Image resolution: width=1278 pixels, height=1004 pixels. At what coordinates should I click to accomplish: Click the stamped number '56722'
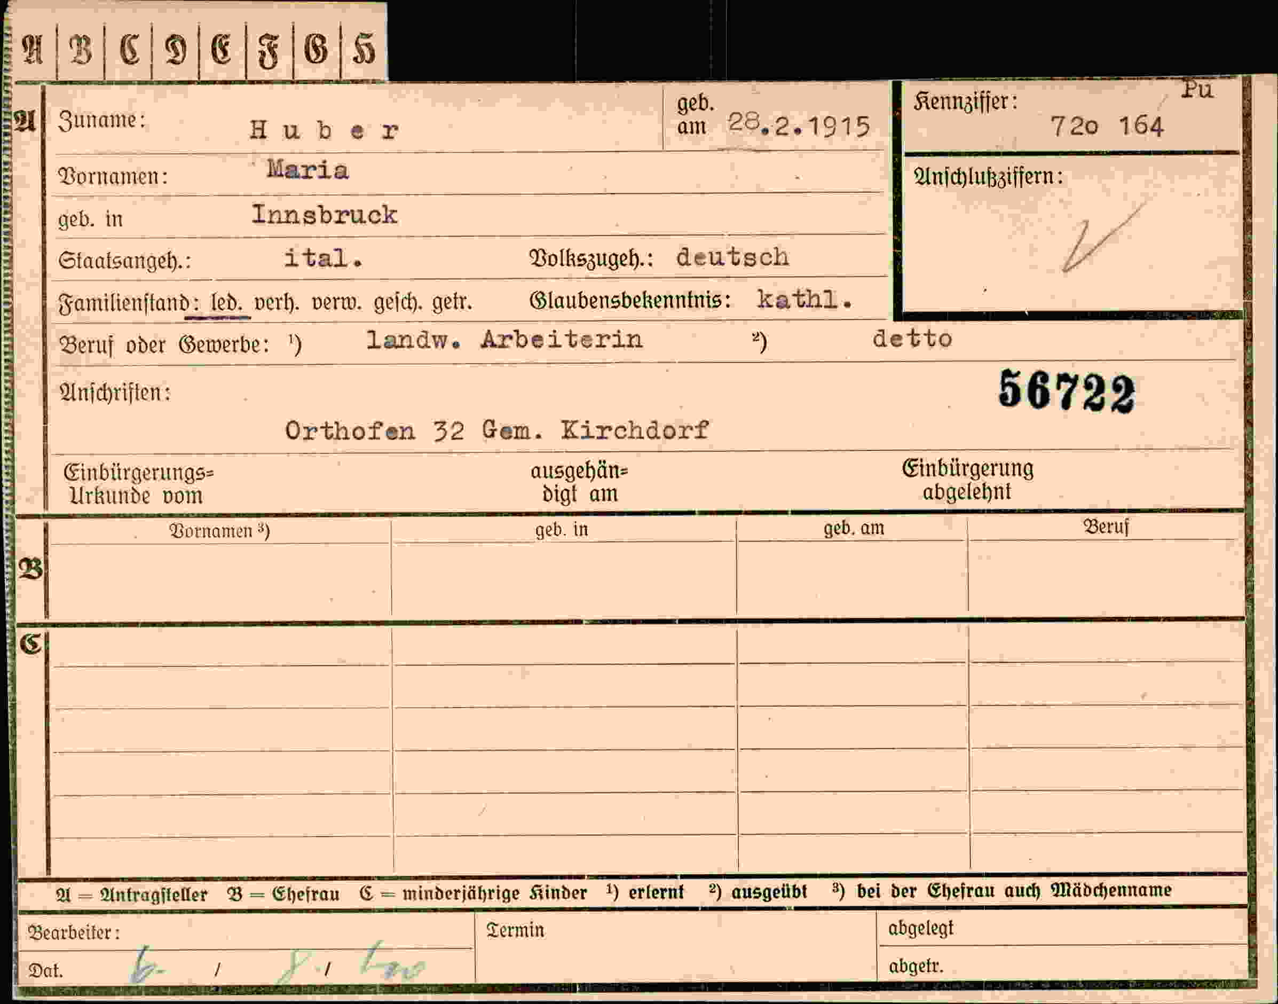click(1067, 392)
